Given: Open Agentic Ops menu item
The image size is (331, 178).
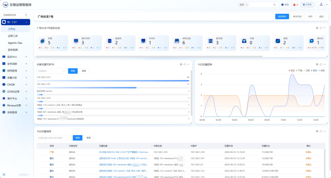Looking at the screenshot, I should click(x=15, y=43).
